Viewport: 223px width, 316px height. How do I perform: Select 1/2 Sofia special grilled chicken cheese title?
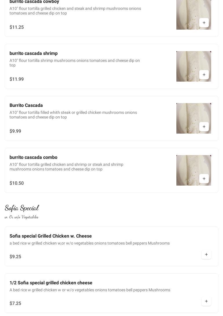click(51, 283)
